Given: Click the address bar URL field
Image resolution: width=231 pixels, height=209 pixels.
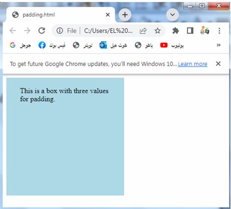Looking at the screenshot, I should pyautogui.click(x=108, y=31).
